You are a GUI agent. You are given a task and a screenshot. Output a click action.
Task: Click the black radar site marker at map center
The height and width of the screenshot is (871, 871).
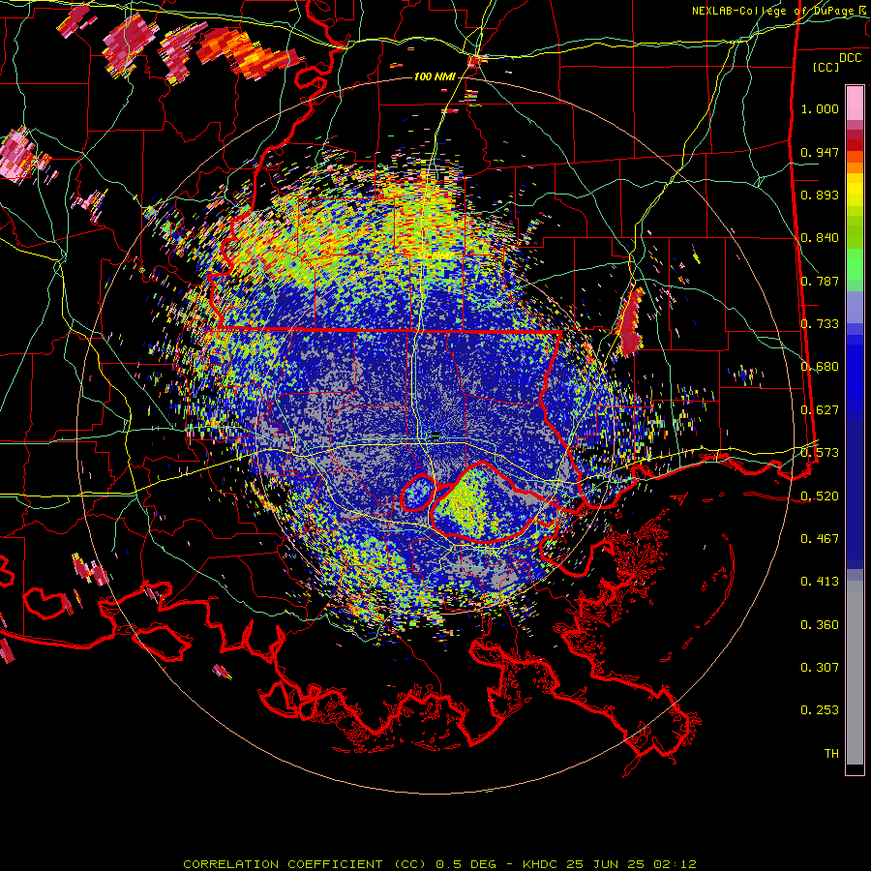(x=435, y=435)
